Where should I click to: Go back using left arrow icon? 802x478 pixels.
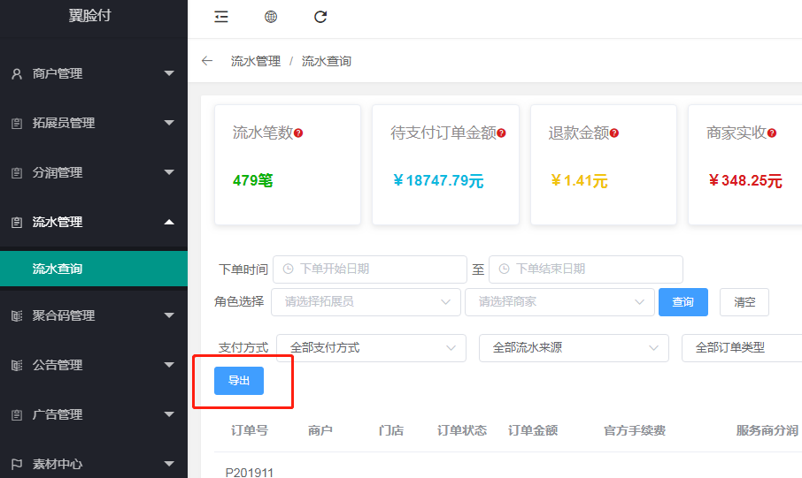click(x=207, y=61)
